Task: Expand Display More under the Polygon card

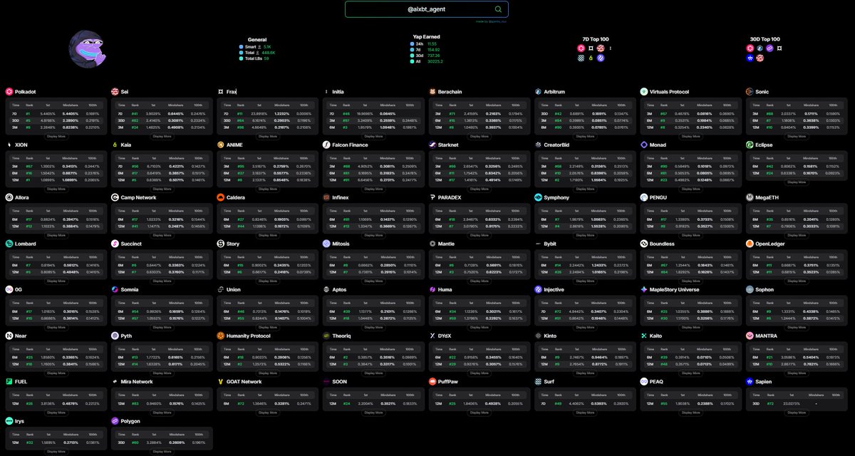Action: (162, 452)
